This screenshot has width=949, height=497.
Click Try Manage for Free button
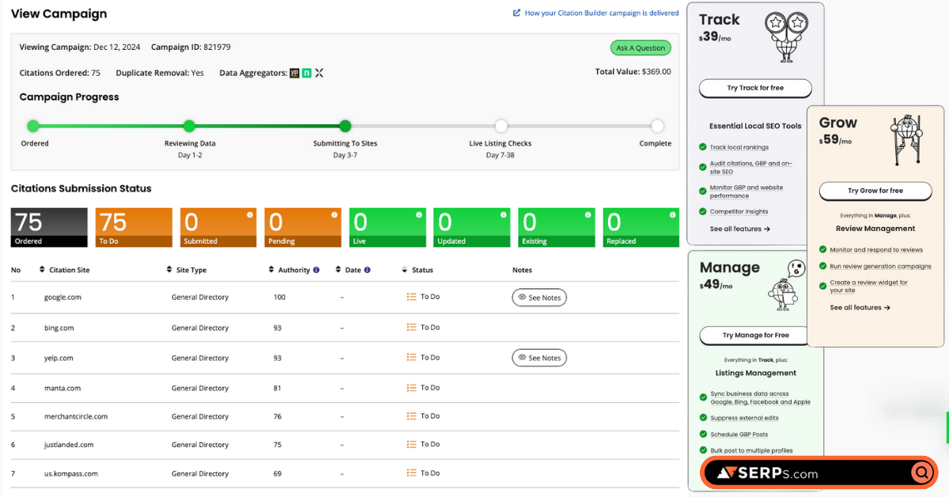tap(755, 335)
